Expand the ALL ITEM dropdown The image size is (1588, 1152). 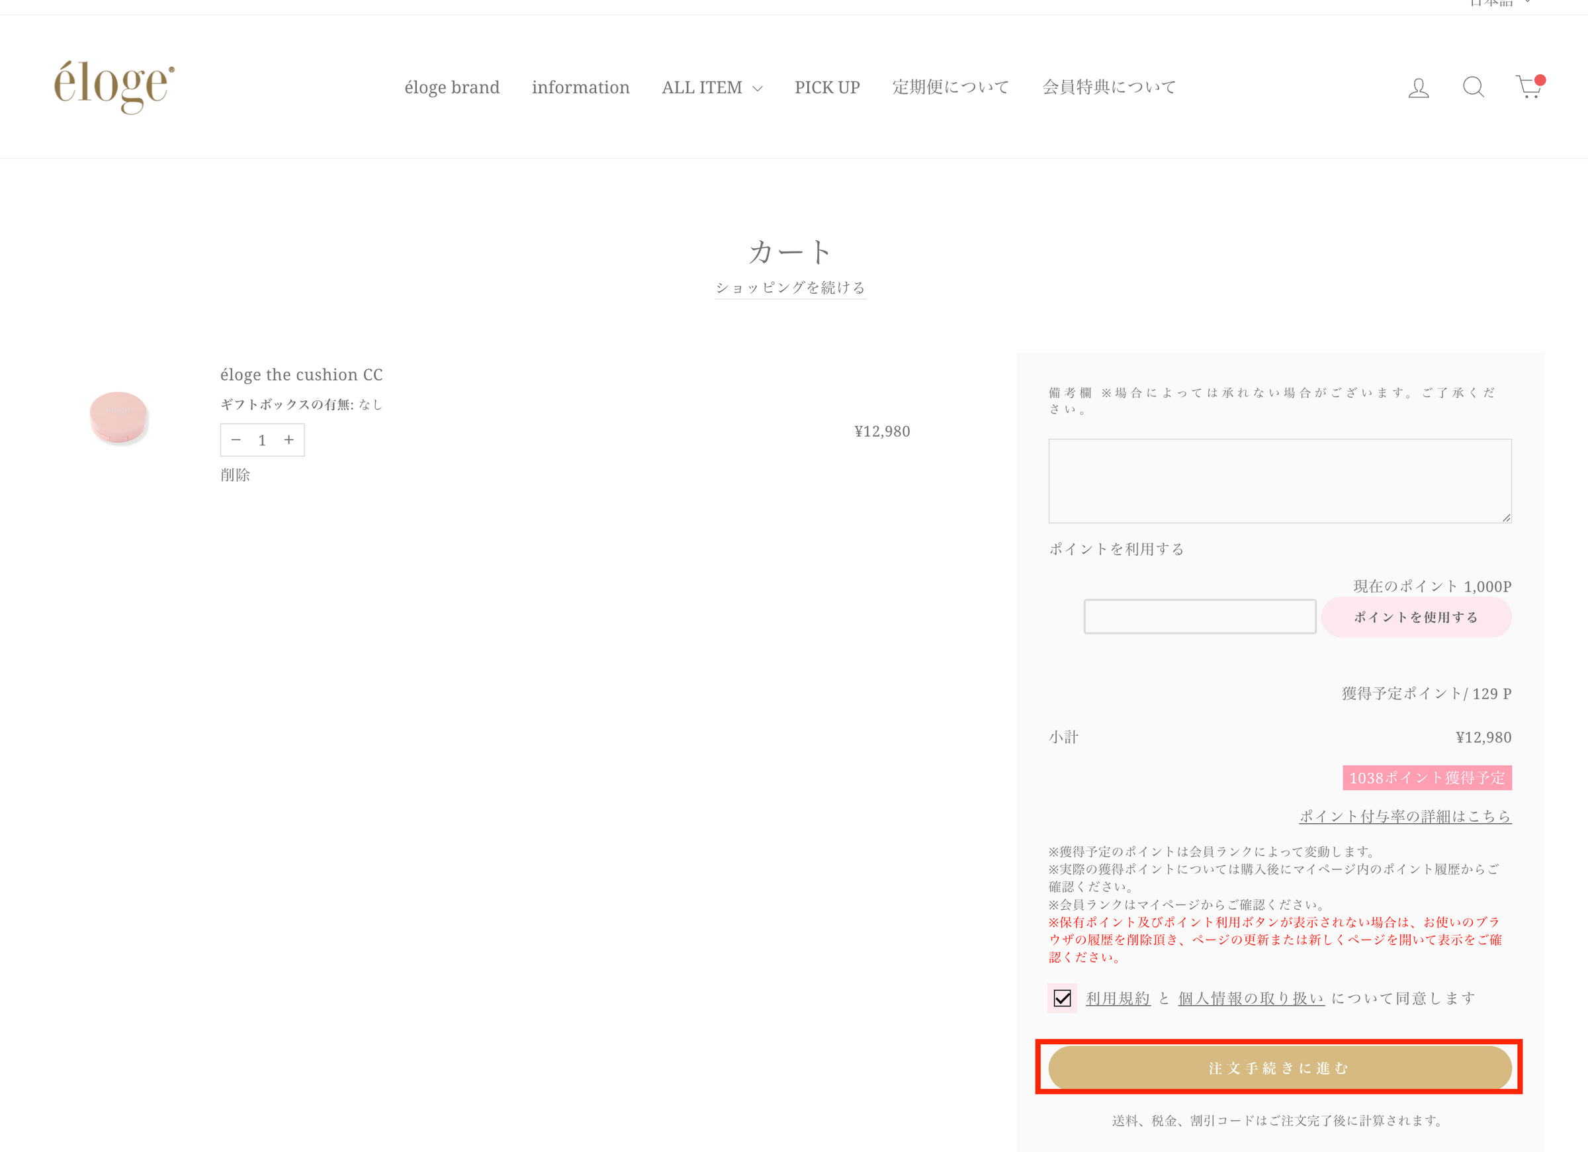711,87
